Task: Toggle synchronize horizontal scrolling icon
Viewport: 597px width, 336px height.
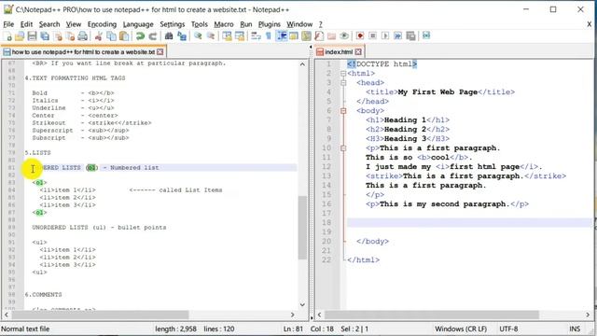Action: [240, 36]
